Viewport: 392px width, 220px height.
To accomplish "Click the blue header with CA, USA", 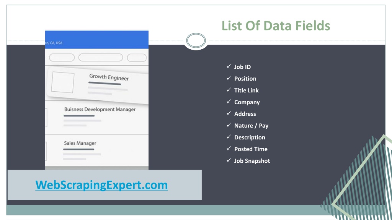I will pos(97,40).
